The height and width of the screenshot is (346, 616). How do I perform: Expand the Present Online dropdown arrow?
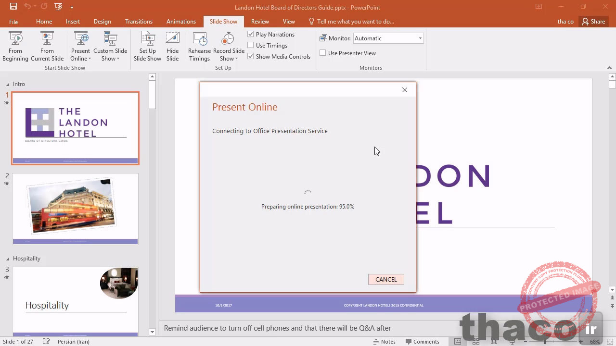pyautogui.click(x=90, y=59)
